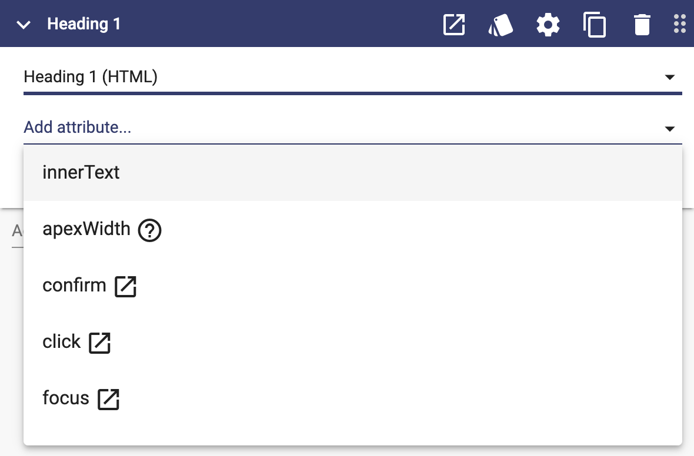The height and width of the screenshot is (456, 694).
Task: Open the settings gear for Heading 1
Action: (x=548, y=25)
